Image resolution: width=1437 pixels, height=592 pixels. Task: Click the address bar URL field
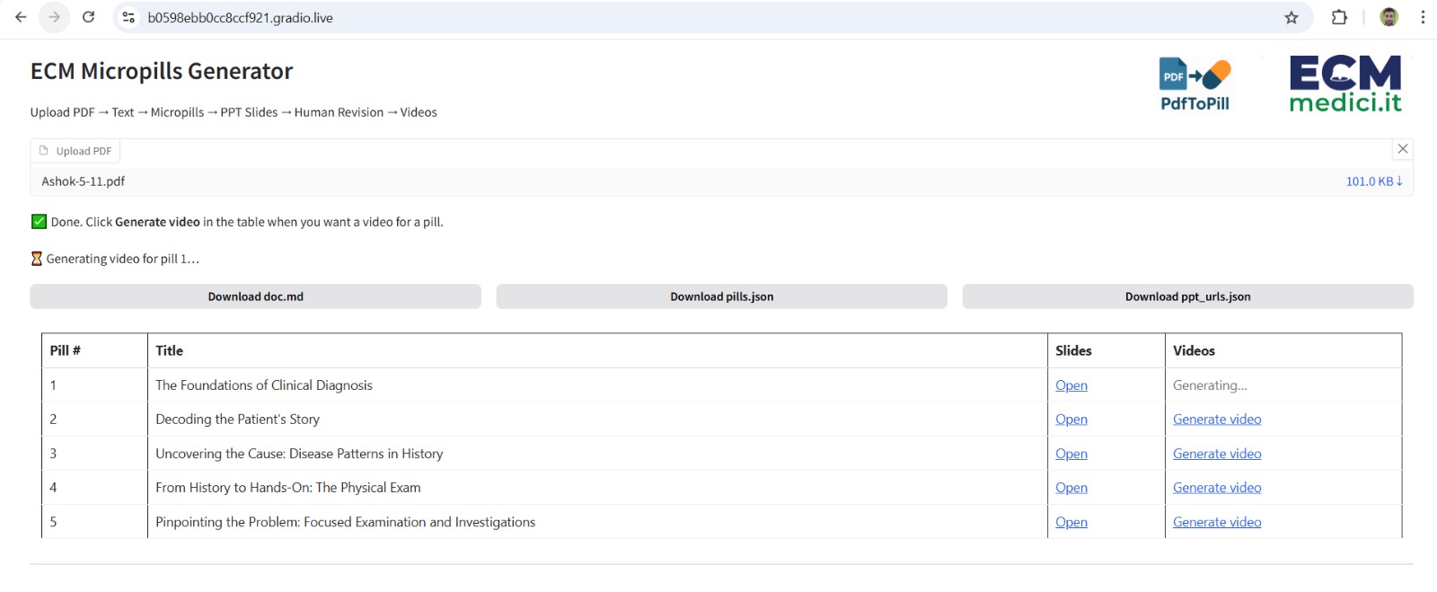[x=629, y=18]
